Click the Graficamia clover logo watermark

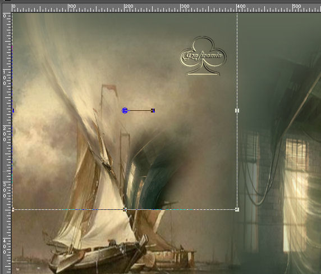point(203,56)
